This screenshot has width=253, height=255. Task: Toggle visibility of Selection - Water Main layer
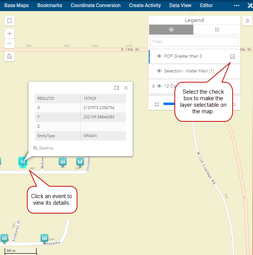coord(159,71)
